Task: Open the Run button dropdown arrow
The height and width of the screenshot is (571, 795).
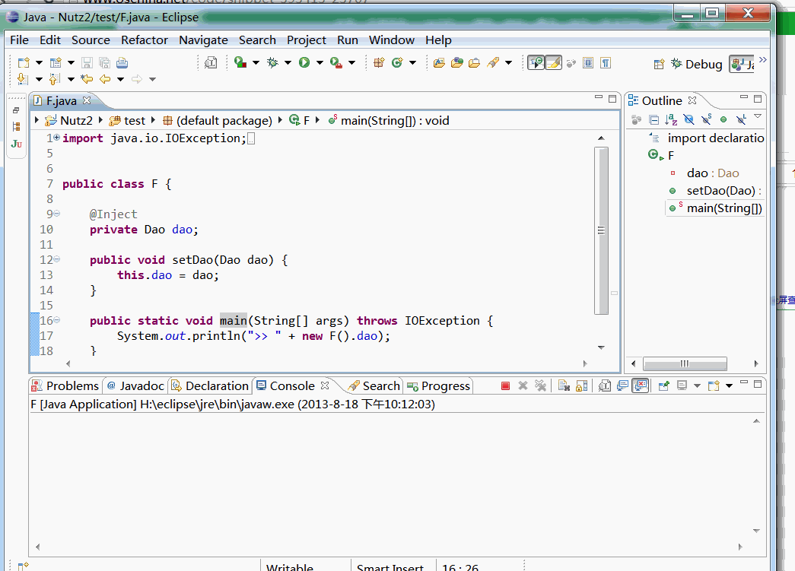Action: tap(320, 63)
